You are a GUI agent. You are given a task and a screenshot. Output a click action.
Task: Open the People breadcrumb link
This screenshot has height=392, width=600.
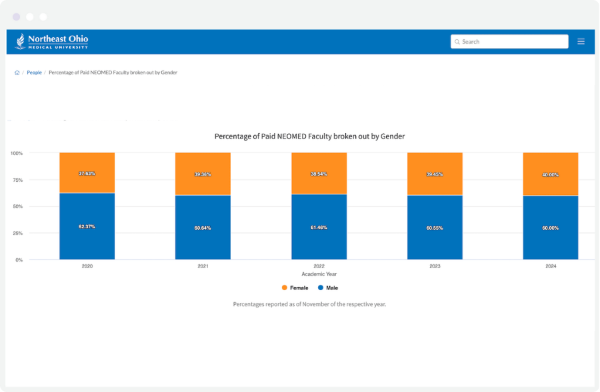33,72
